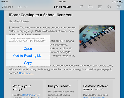Viewport: 124px width, 98px height.
Task: Tap the By Luke Gilkerson byline
Action: (x=19, y=21)
